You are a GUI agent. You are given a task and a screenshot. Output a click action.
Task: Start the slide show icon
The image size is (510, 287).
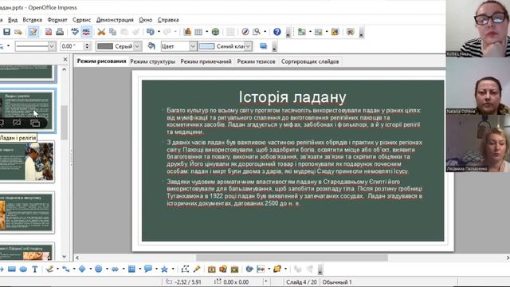351,32
